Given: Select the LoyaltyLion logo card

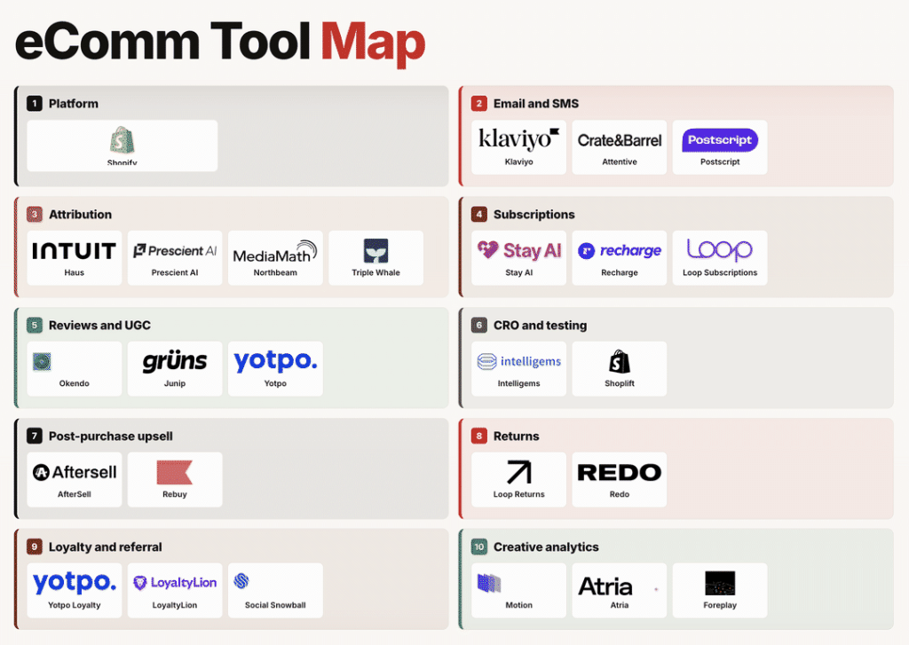Looking at the screenshot, I should (x=175, y=590).
